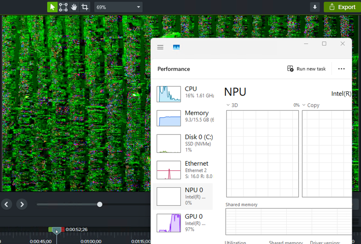Open the 69% canvas zoom dropdown
This screenshot has height=244, width=361.
coord(118,7)
